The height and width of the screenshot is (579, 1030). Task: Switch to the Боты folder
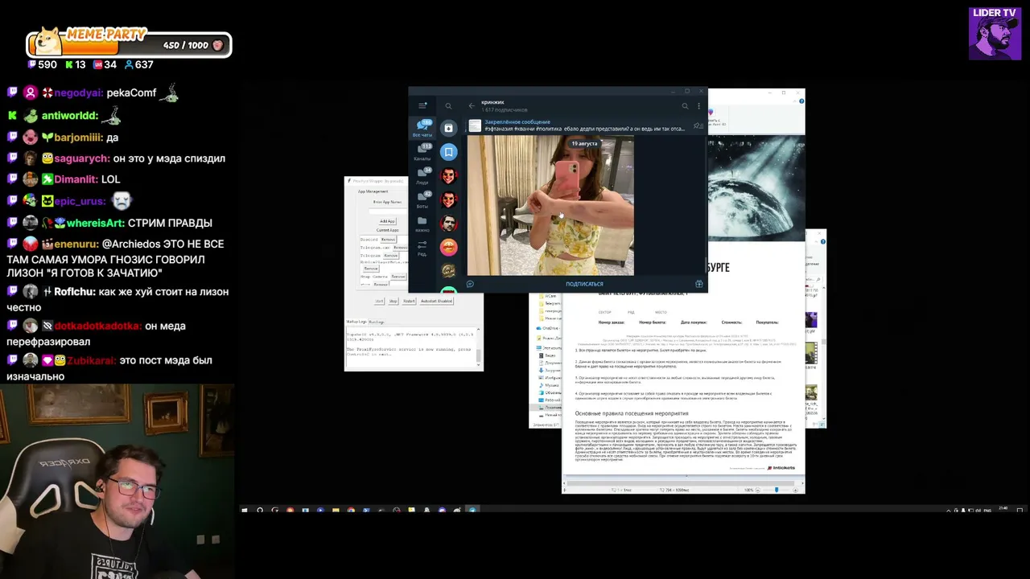point(422,199)
